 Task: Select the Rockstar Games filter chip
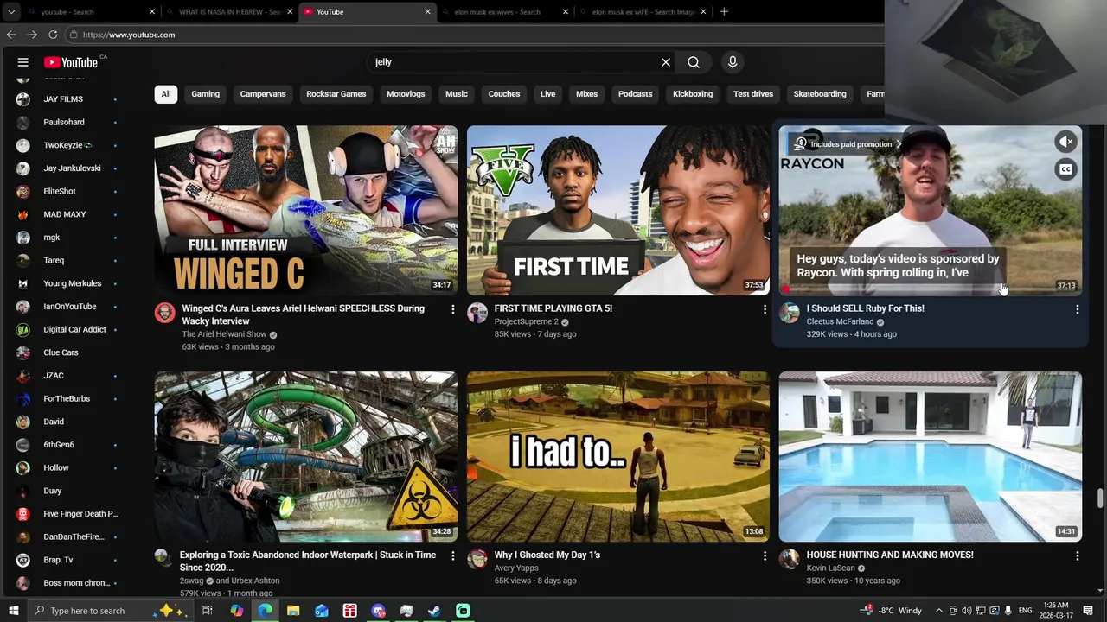[x=336, y=94]
